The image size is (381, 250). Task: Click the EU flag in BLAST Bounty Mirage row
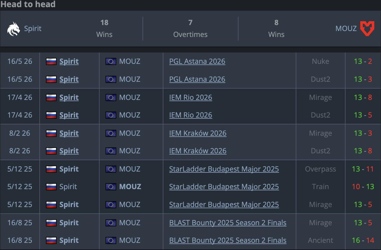(x=111, y=223)
